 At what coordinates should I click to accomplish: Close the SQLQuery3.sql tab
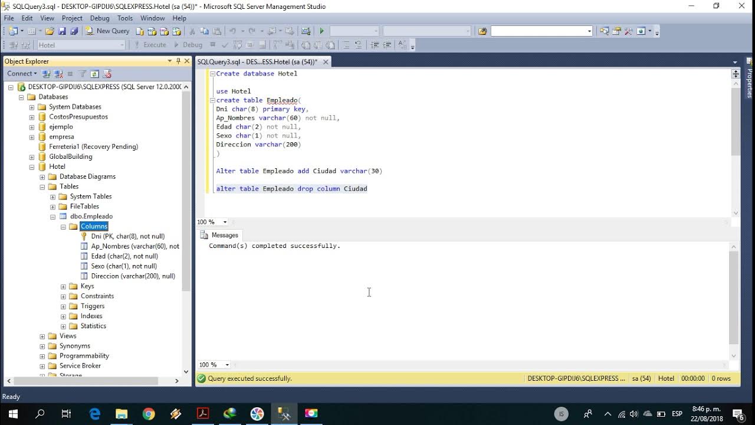pyautogui.click(x=325, y=61)
